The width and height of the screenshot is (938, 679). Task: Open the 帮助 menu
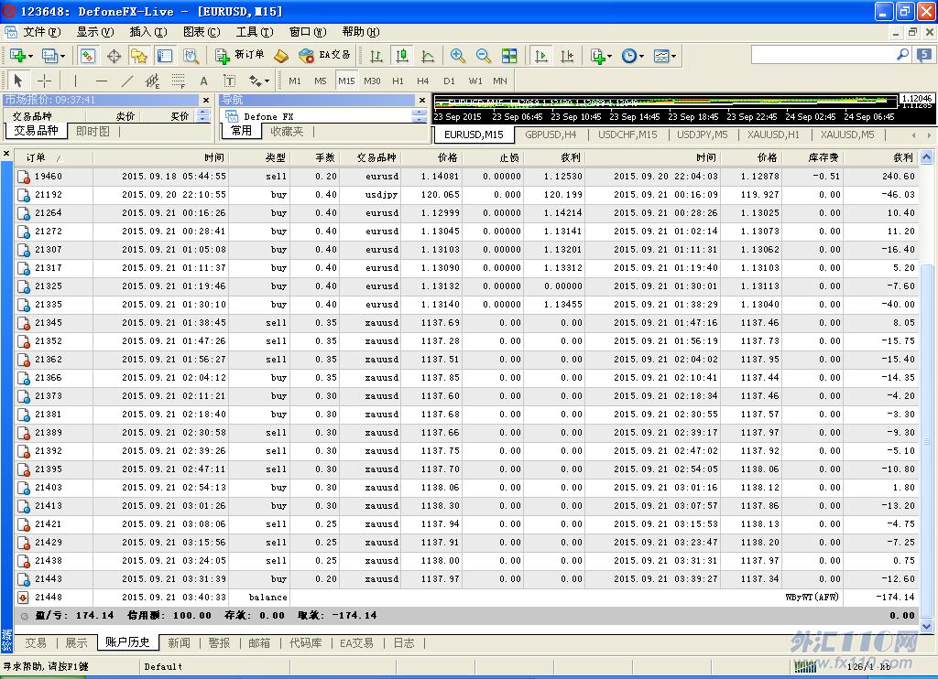pos(361,32)
